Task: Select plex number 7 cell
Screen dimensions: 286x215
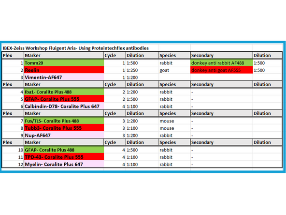Action: coord(13,121)
